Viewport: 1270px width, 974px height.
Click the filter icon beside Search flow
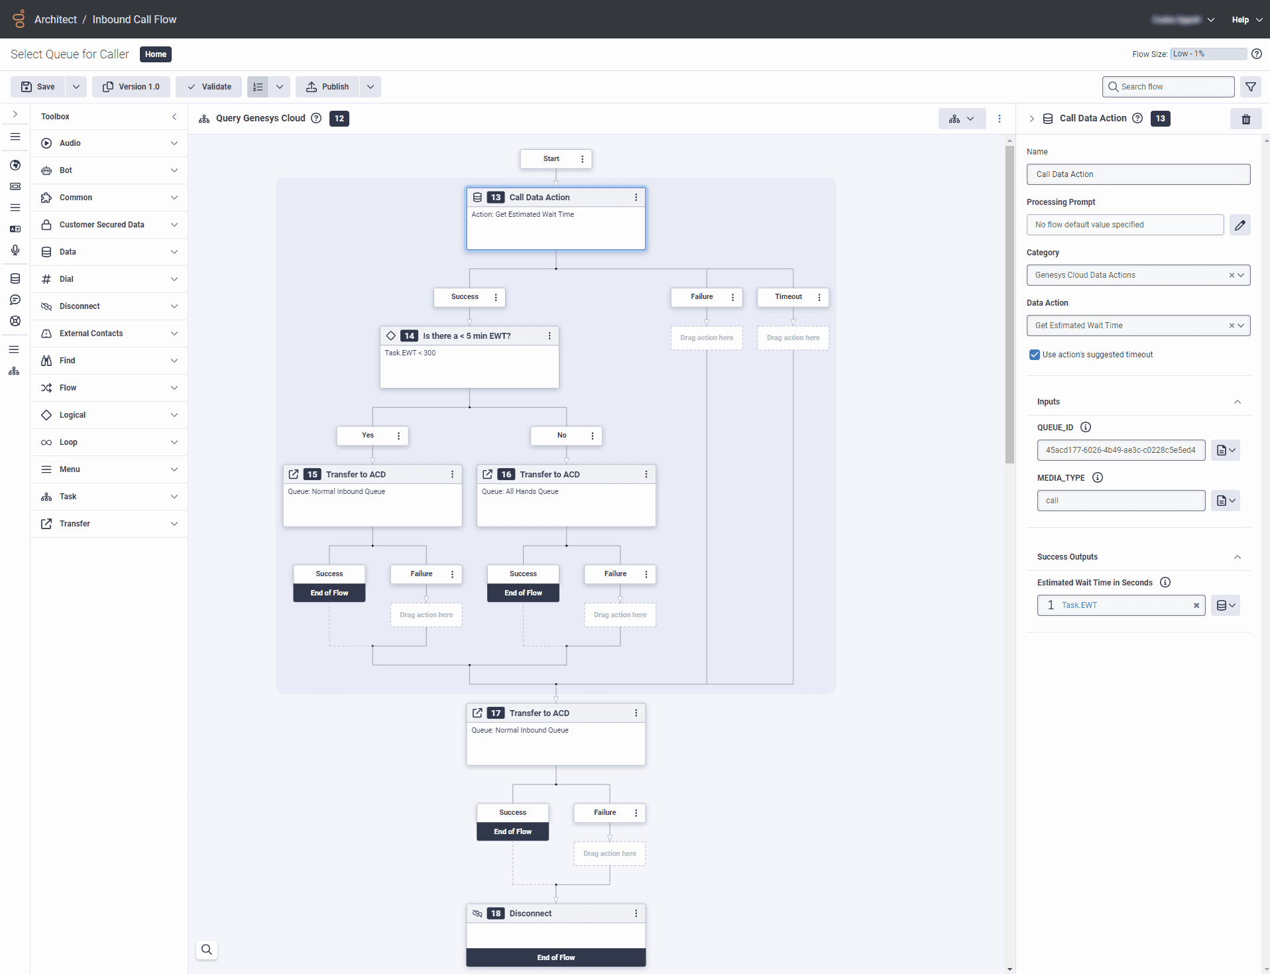(x=1251, y=86)
